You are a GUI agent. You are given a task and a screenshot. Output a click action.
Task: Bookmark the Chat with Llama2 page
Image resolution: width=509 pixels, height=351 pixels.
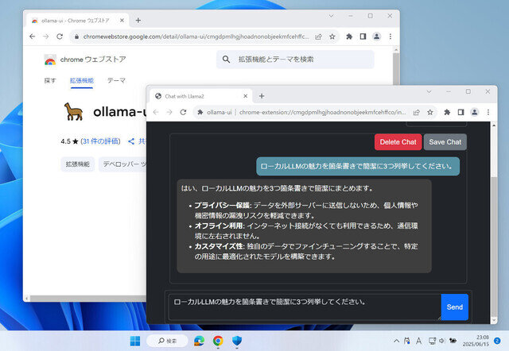[x=430, y=112]
